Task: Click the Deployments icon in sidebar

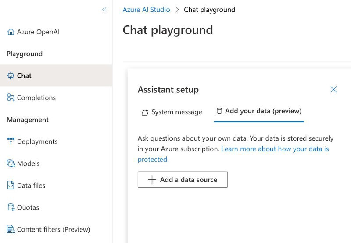Action: pos(11,141)
